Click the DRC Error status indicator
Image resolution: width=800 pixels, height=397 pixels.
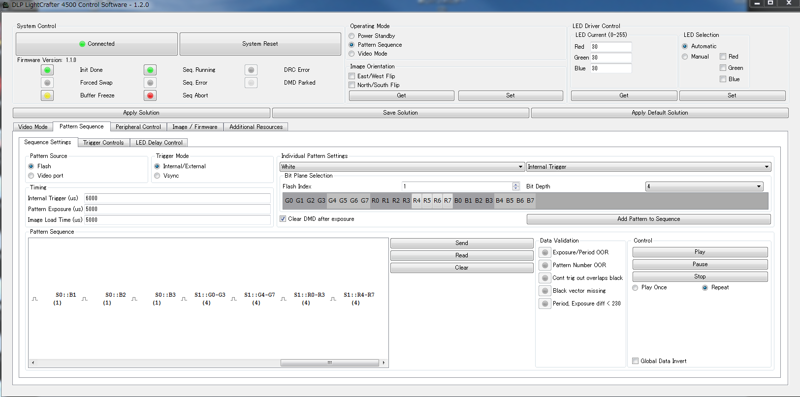(251, 70)
